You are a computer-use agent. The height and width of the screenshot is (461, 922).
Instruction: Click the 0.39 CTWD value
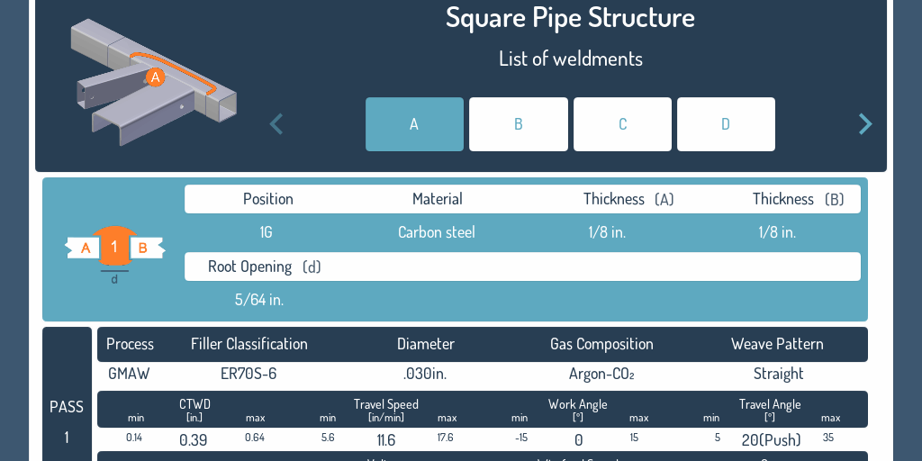click(x=194, y=440)
